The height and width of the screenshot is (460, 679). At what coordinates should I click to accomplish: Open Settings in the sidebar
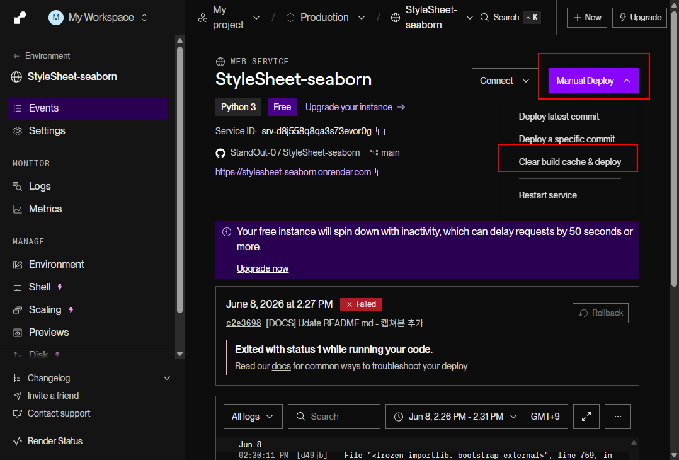point(47,131)
